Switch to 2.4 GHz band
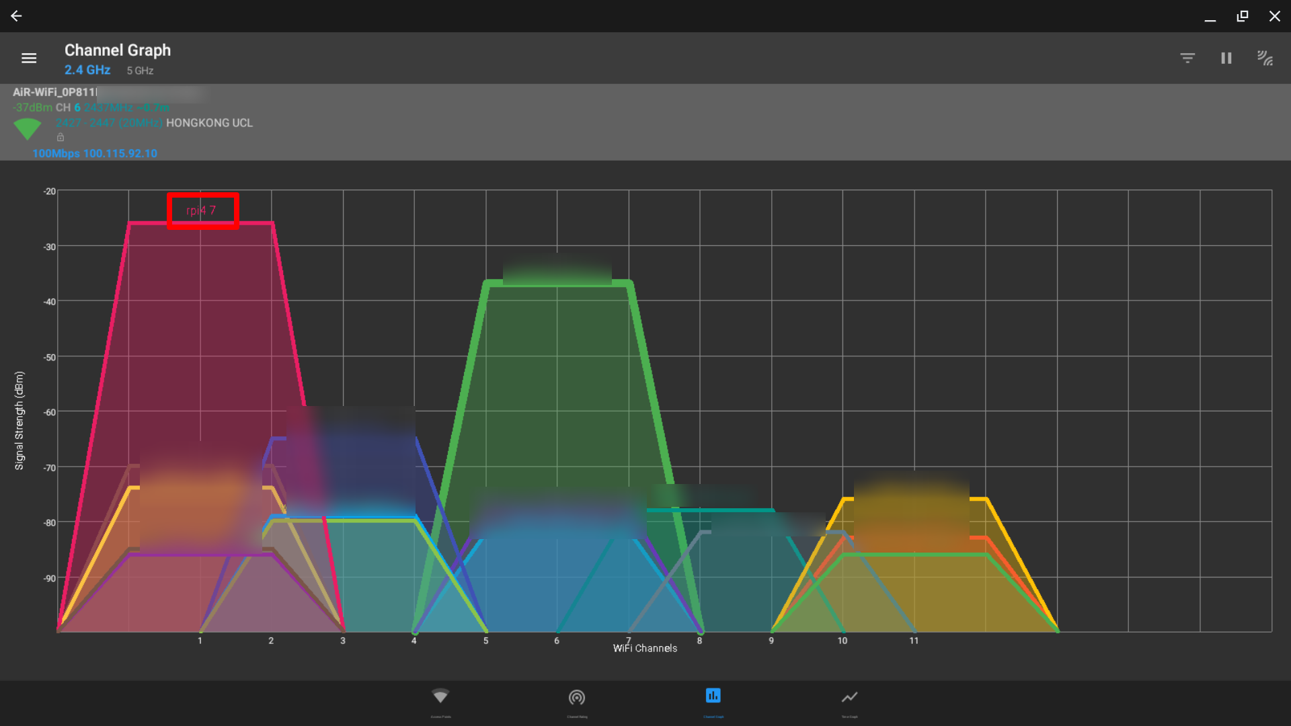 [x=87, y=70]
